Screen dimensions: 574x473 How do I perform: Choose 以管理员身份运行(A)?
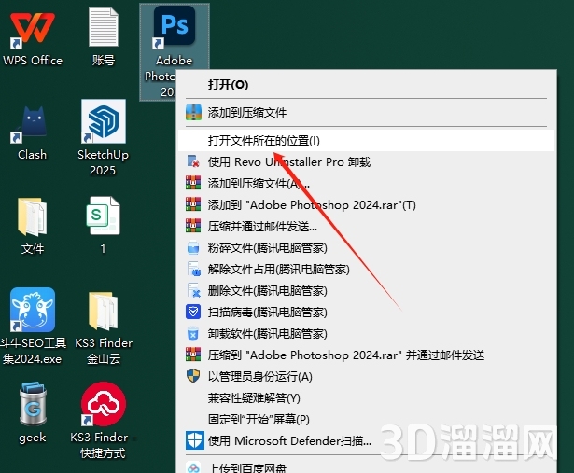click(x=366, y=376)
